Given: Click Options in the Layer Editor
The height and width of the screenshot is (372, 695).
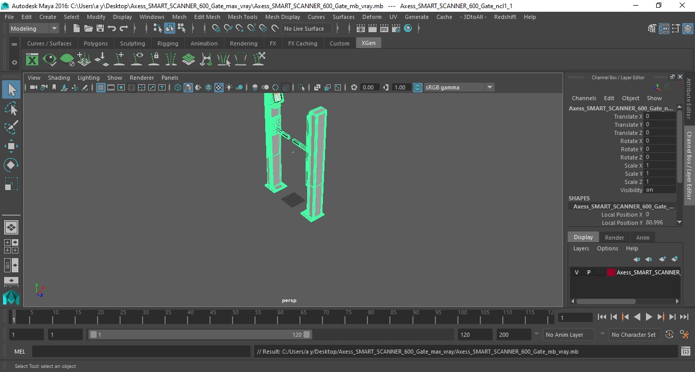Looking at the screenshot, I should pyautogui.click(x=607, y=248).
